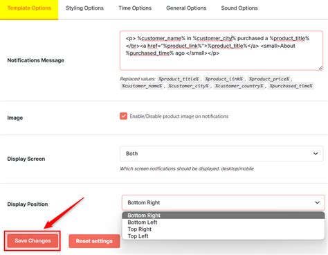Viewport: 328px width, 255px height.
Task: Open the Display Screen dropdown
Action: pos(221,154)
